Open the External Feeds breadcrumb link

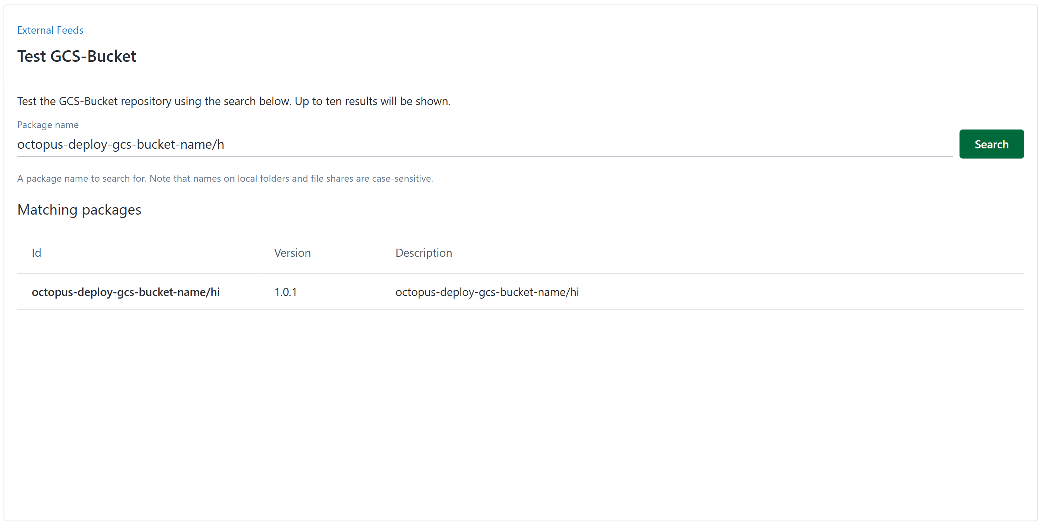[x=50, y=30]
